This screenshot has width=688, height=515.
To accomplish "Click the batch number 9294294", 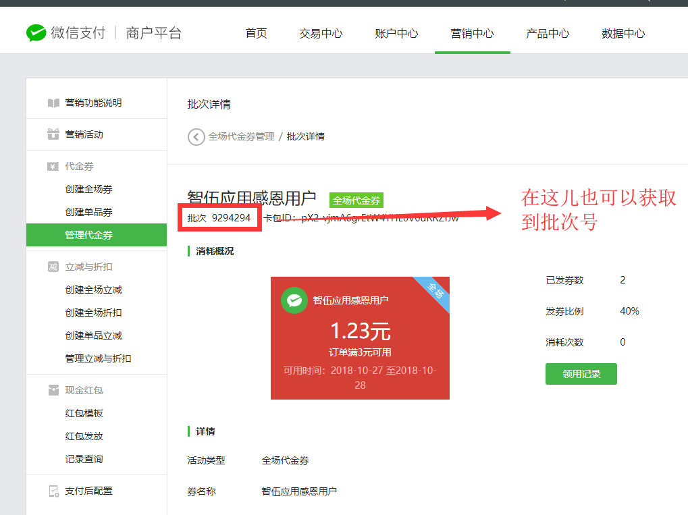I will pos(231,218).
